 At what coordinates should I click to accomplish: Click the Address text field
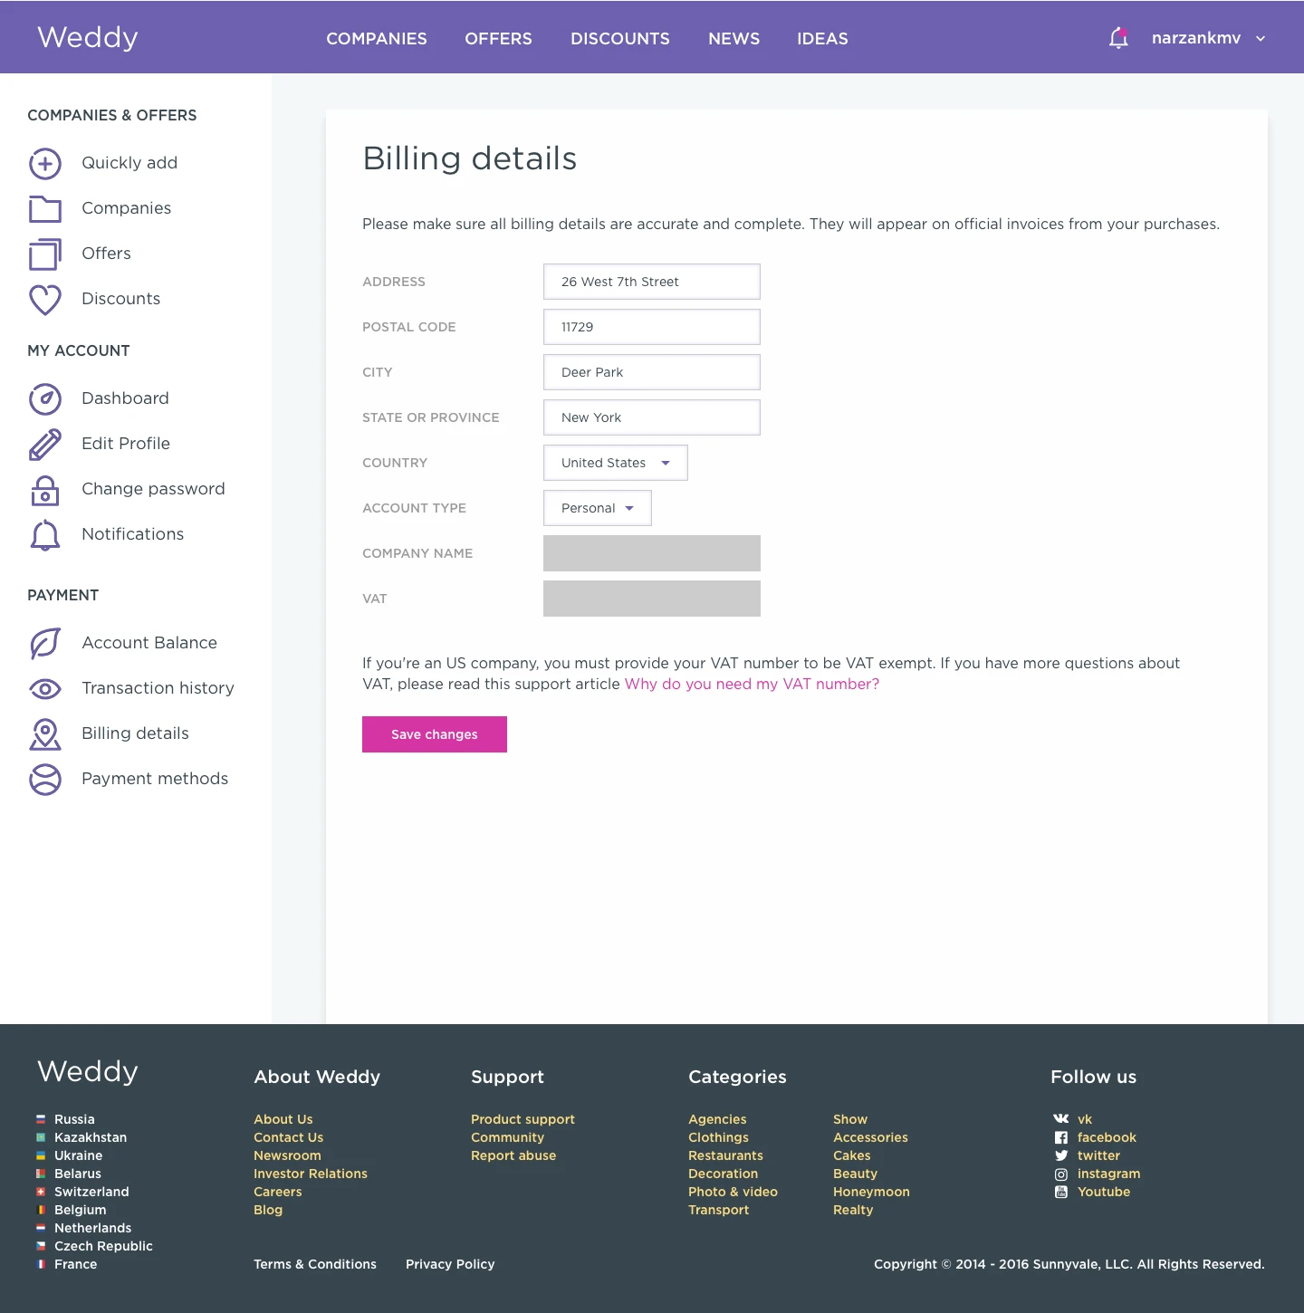652,282
